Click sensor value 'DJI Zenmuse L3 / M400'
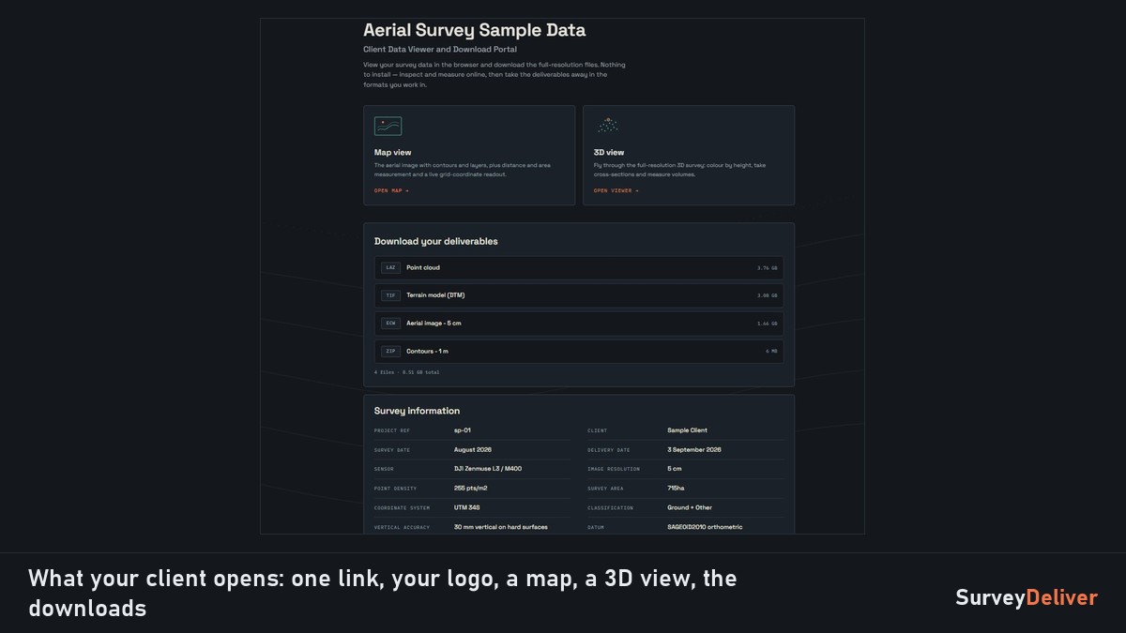The height and width of the screenshot is (633, 1126). (x=486, y=469)
